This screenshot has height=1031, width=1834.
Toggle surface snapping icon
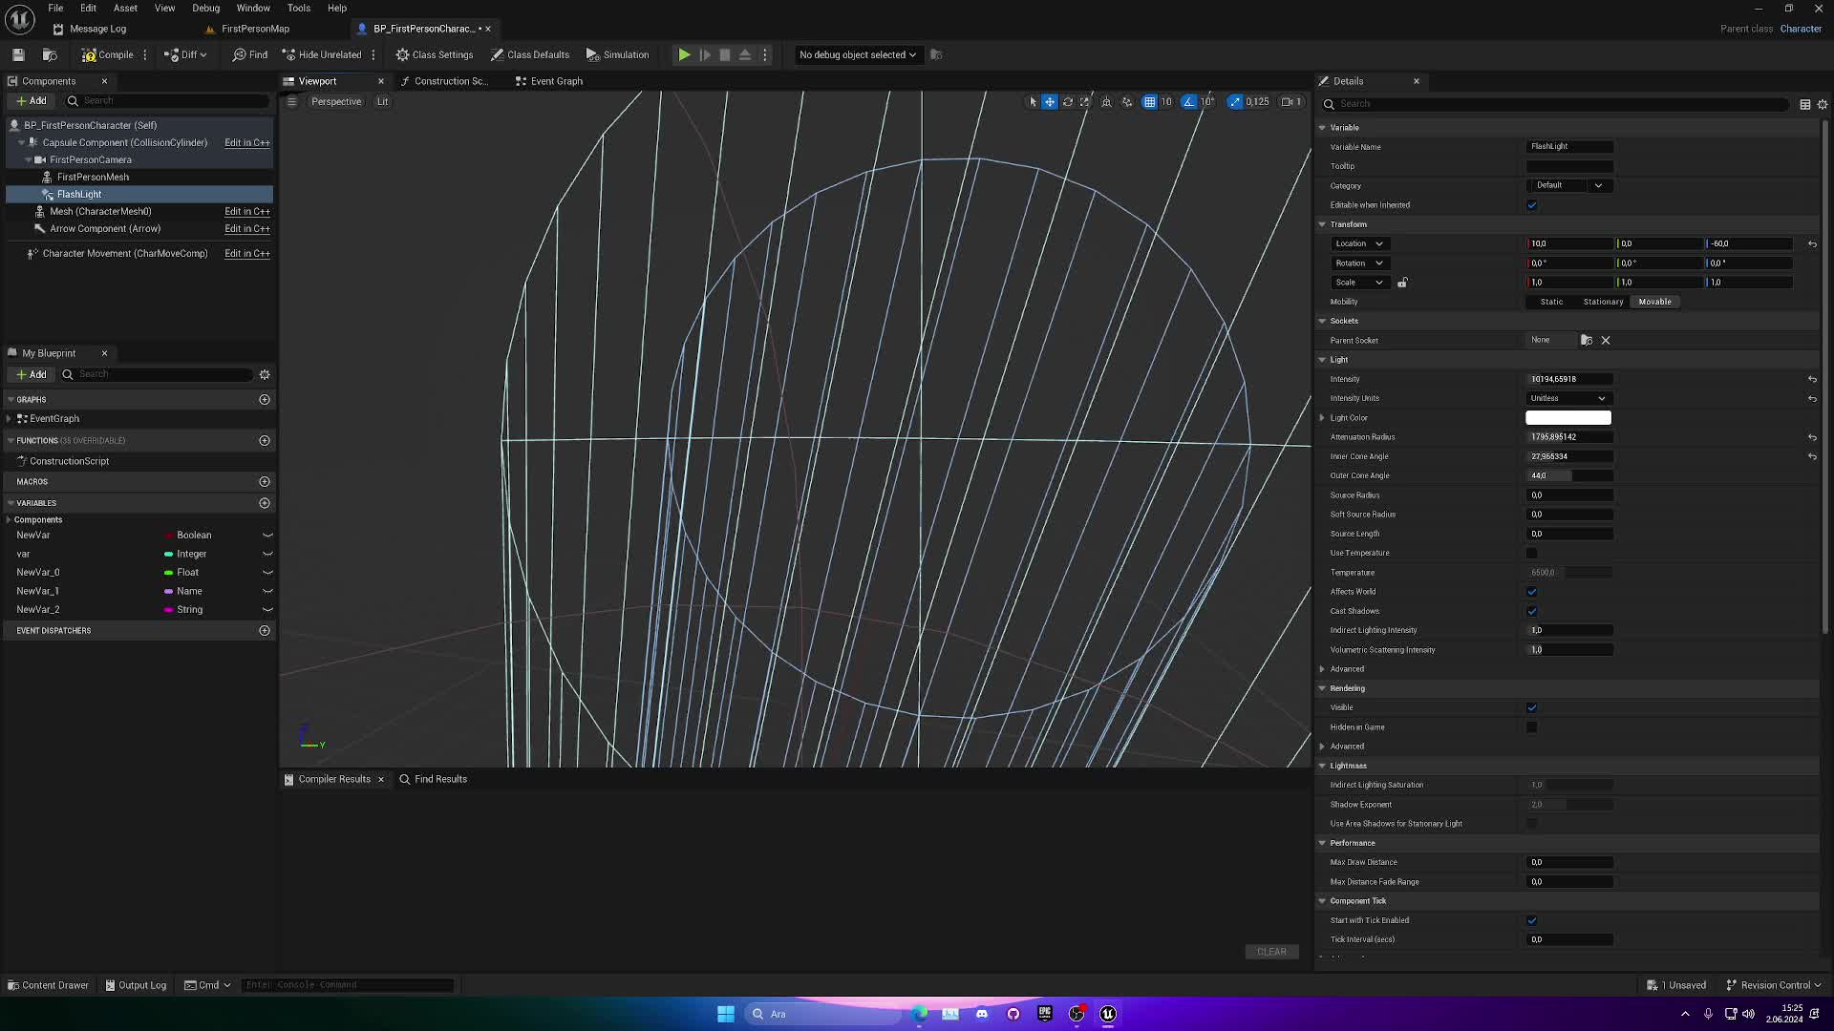point(1127,101)
